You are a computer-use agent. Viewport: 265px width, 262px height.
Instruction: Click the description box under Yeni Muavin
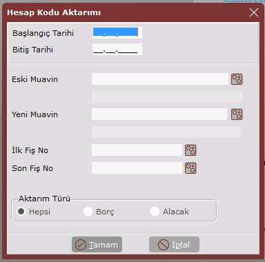166,132
